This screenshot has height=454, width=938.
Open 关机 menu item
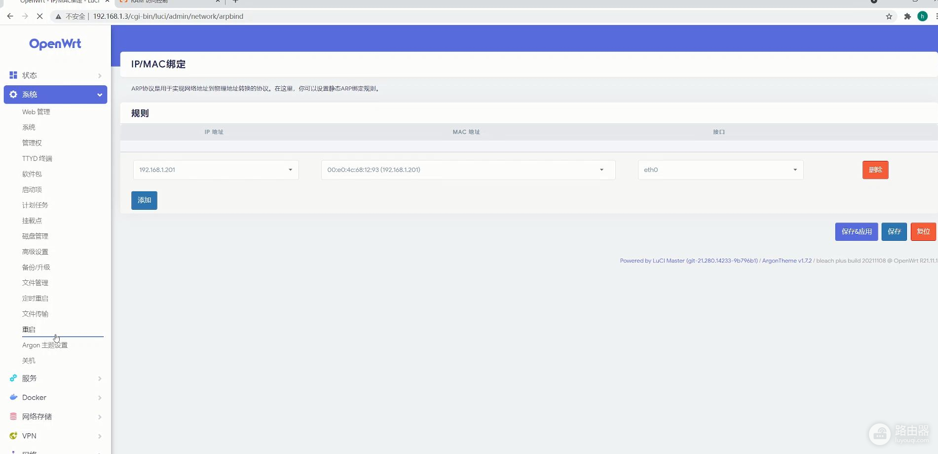click(29, 361)
